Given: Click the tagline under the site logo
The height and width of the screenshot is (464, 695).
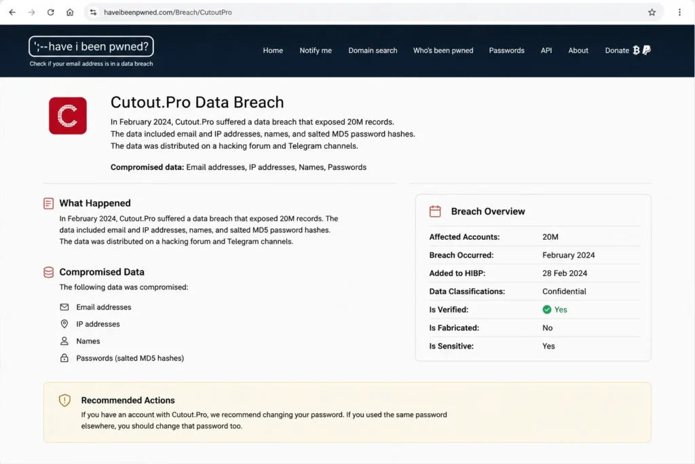Looking at the screenshot, I should (x=92, y=64).
